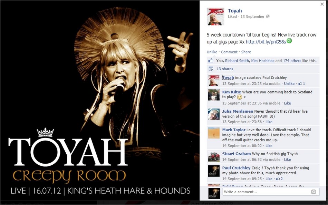Open Juha Meriläinen's profile name

[238, 111]
